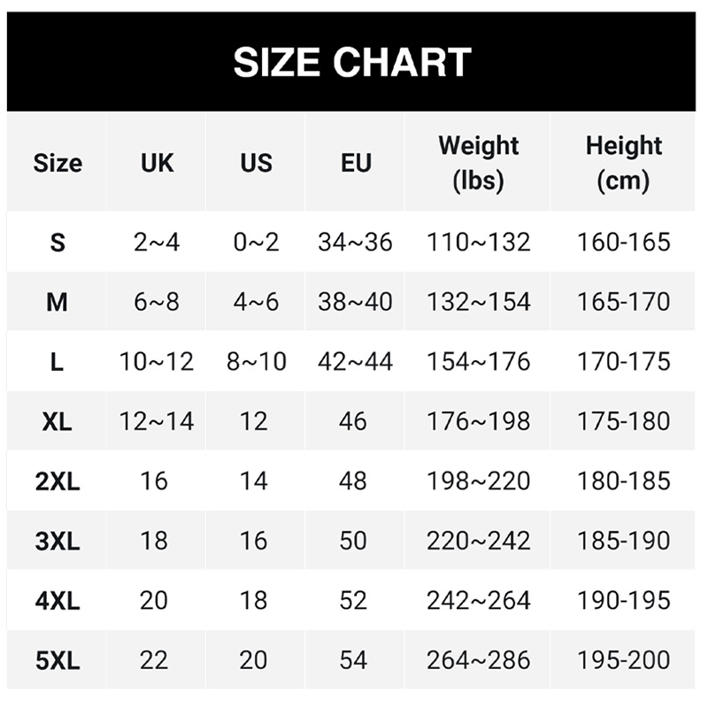Click the Weight (lbs) column header

pyautogui.click(x=478, y=163)
